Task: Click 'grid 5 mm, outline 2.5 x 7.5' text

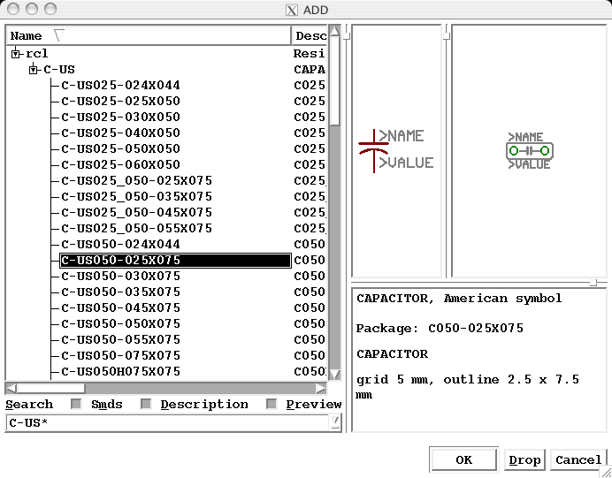Action: coord(468,380)
